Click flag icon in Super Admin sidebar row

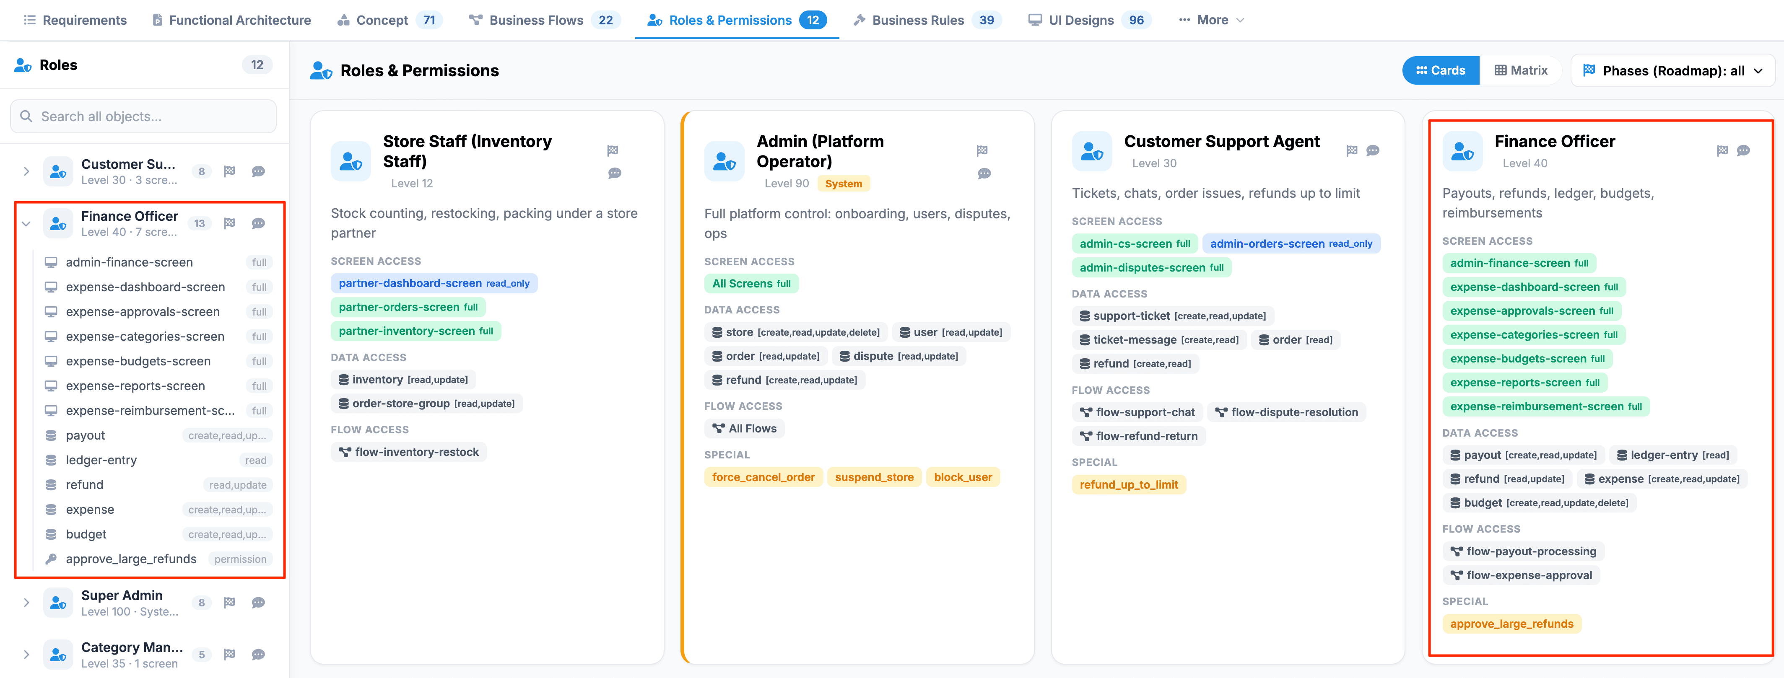click(x=229, y=603)
